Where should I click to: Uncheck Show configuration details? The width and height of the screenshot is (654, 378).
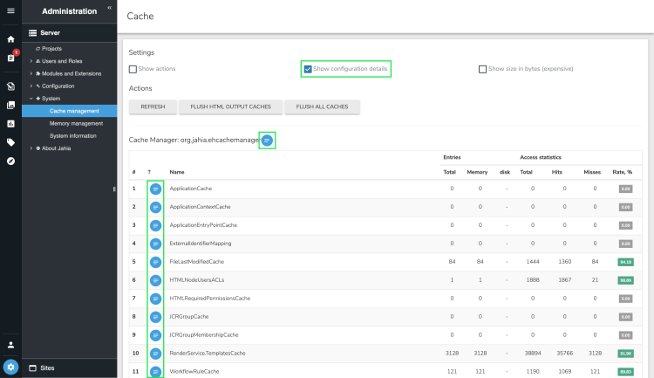pos(308,69)
